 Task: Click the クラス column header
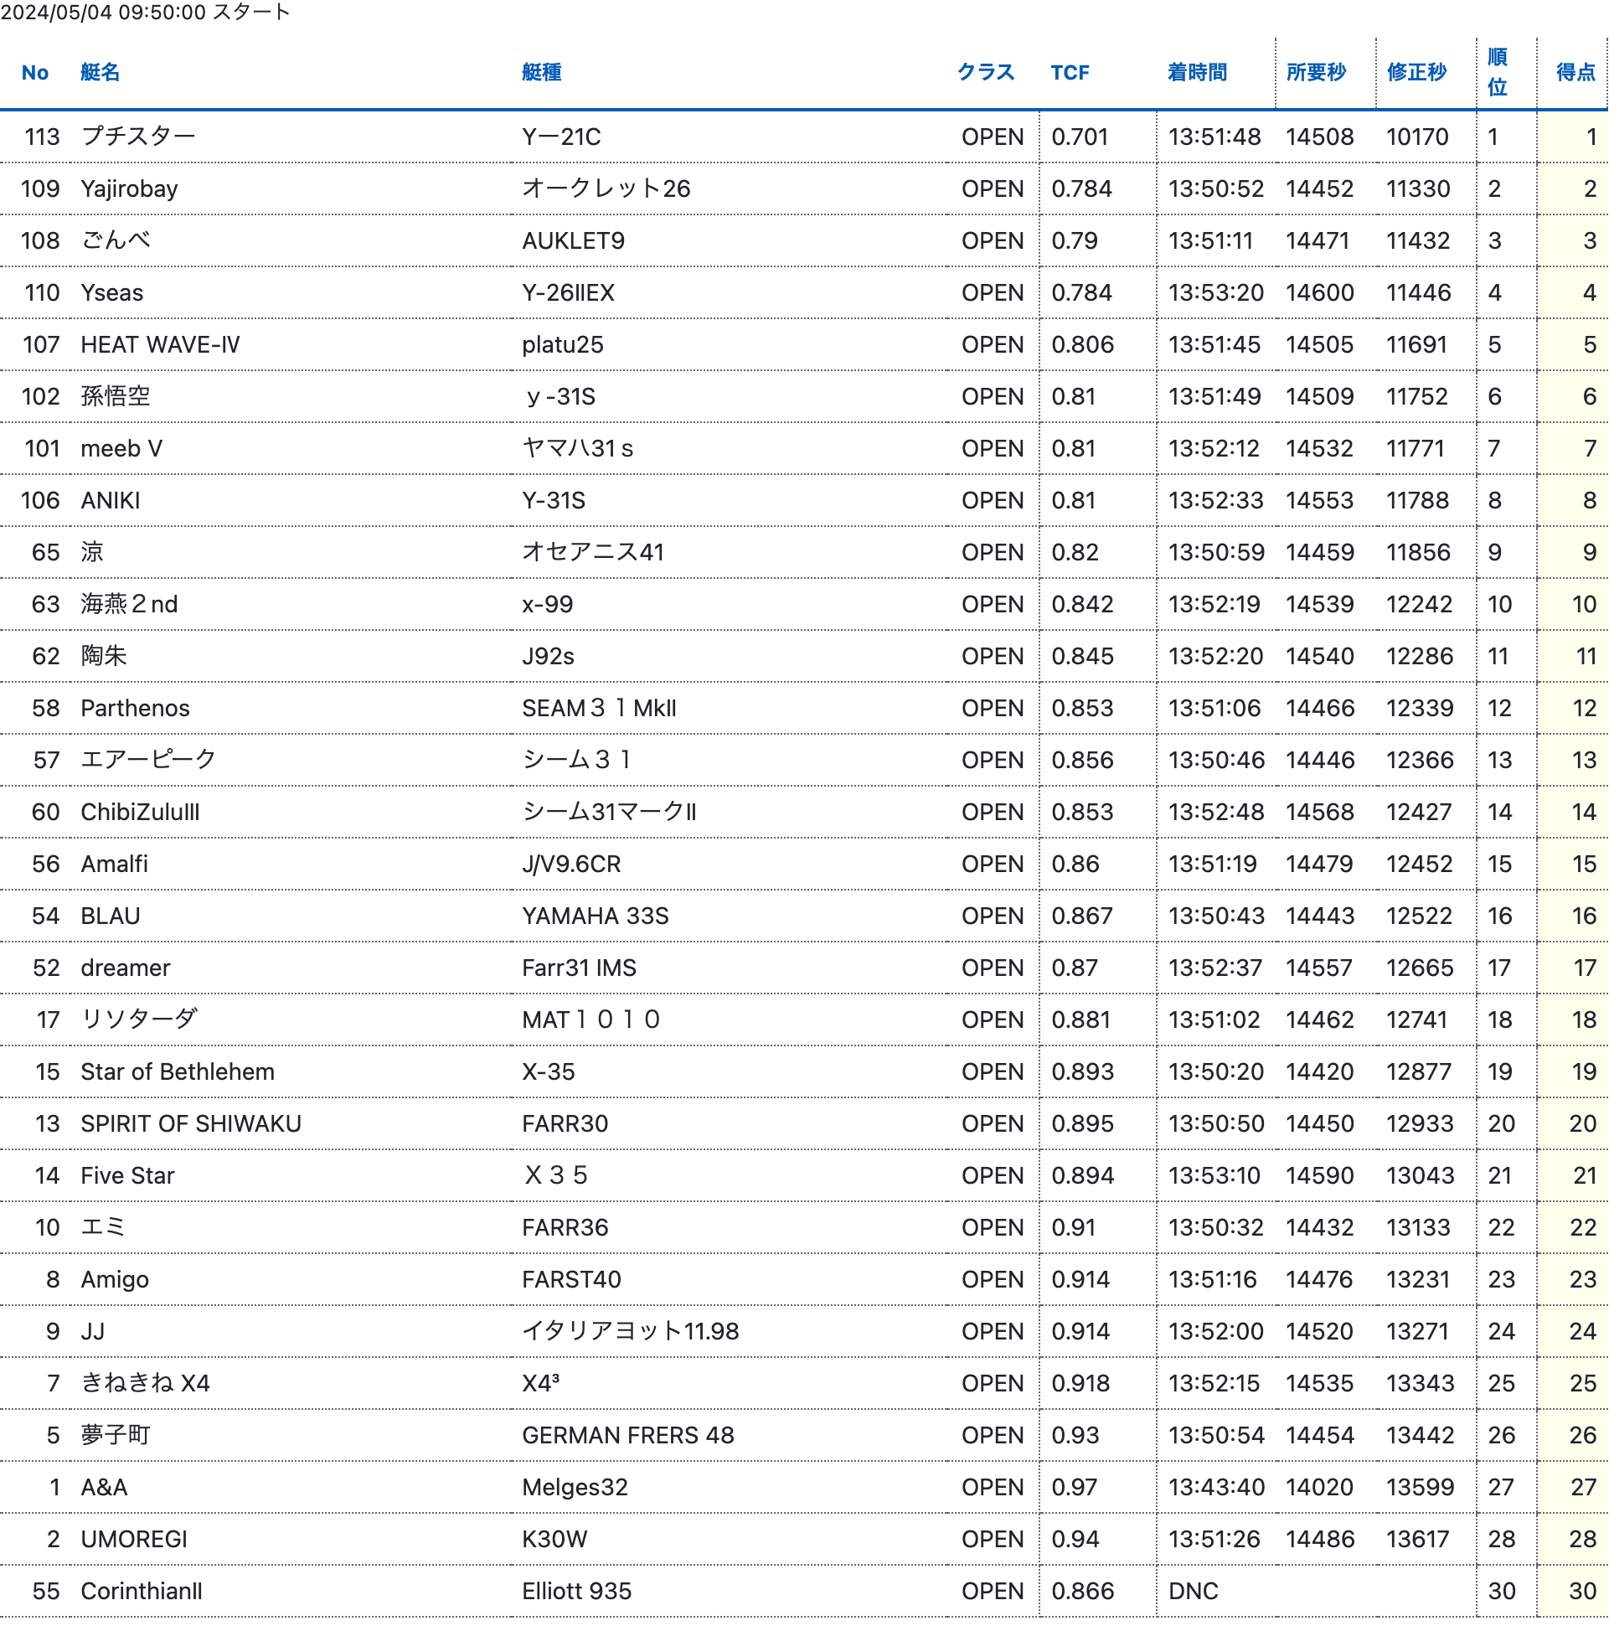[x=986, y=72]
